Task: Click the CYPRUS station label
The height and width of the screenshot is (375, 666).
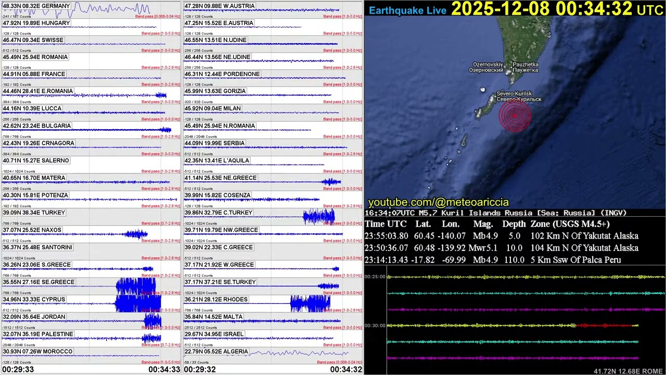Action: [34, 299]
